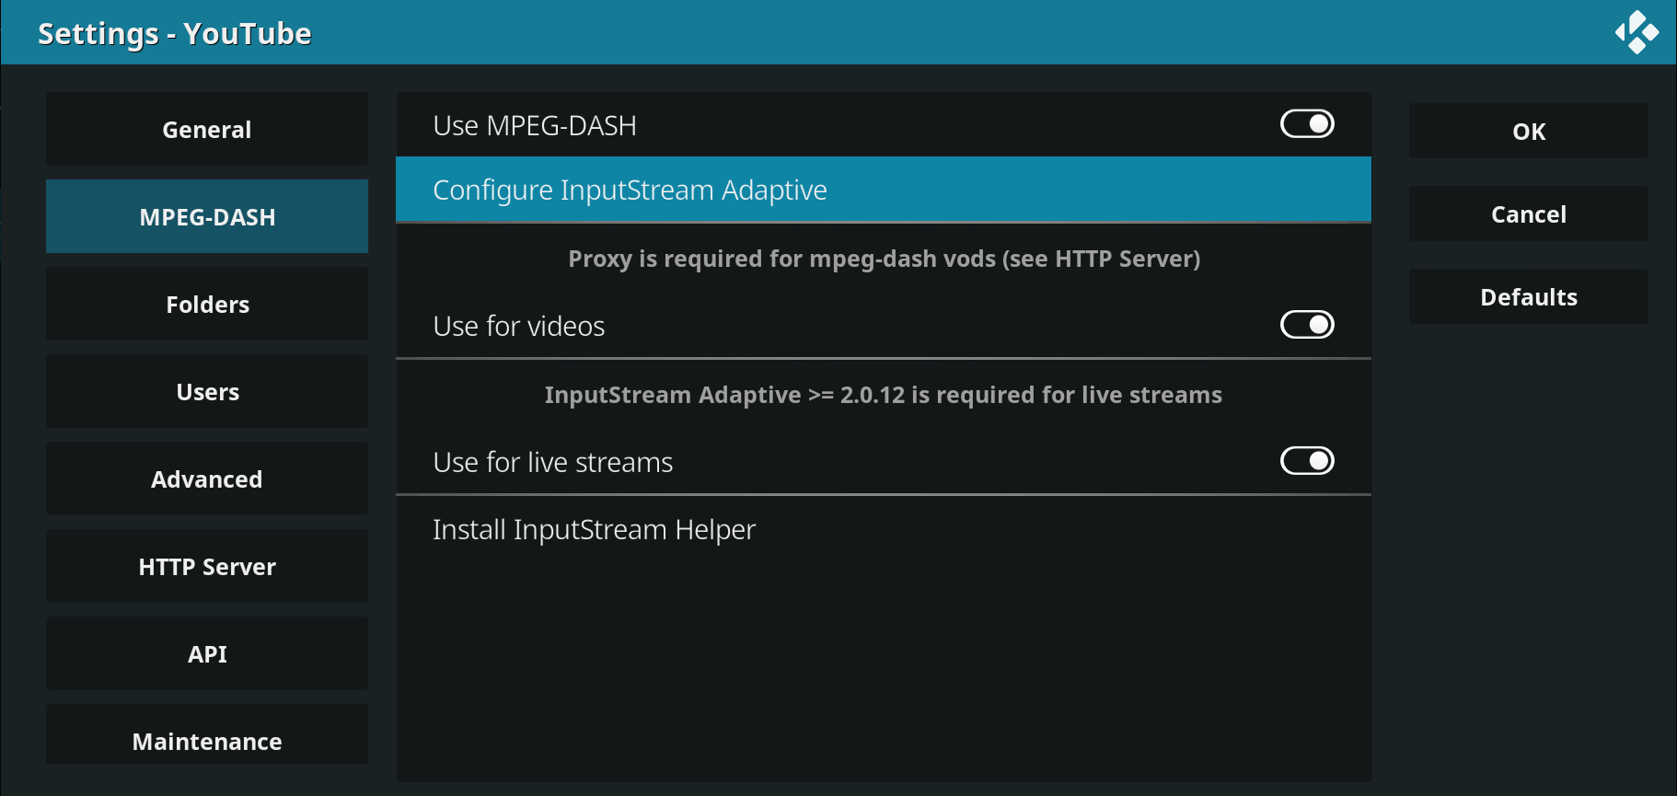Click Cancel to discard changes
This screenshot has height=796, width=1677.
point(1528,214)
